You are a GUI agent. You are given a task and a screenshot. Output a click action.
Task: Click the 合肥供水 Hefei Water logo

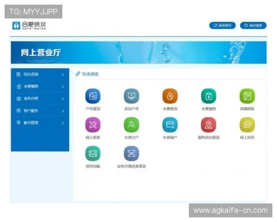[29, 25]
